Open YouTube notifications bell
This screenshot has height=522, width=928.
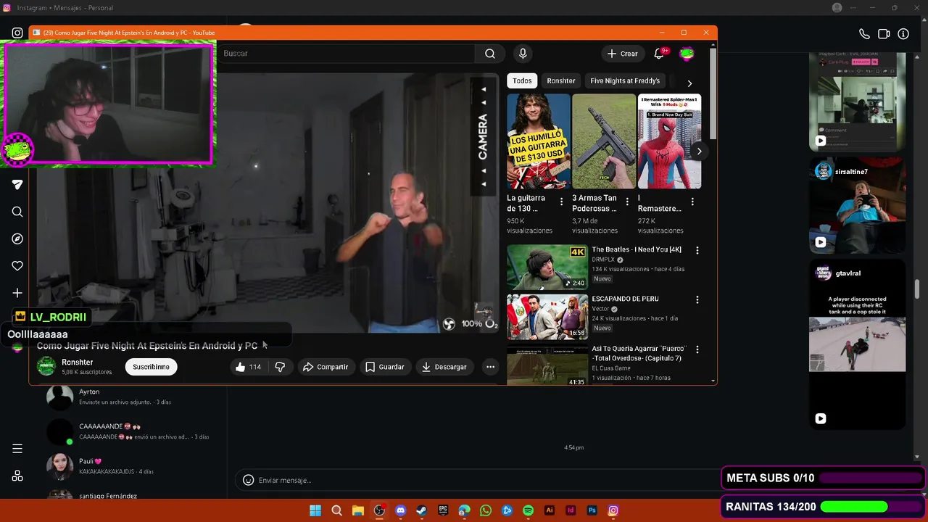point(659,54)
